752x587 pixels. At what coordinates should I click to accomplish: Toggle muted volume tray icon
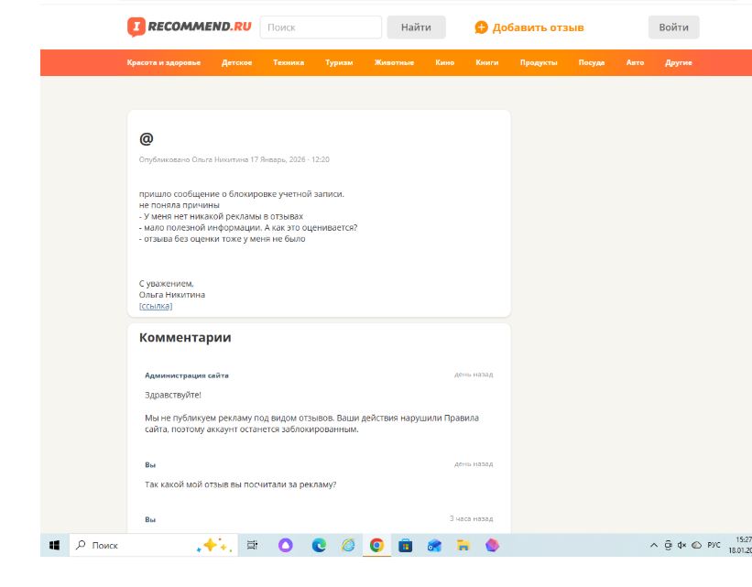[x=682, y=545]
